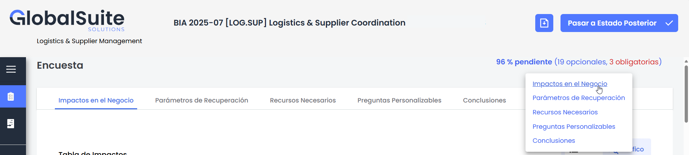Select the Impactos en el Negocio tab

coord(96,100)
